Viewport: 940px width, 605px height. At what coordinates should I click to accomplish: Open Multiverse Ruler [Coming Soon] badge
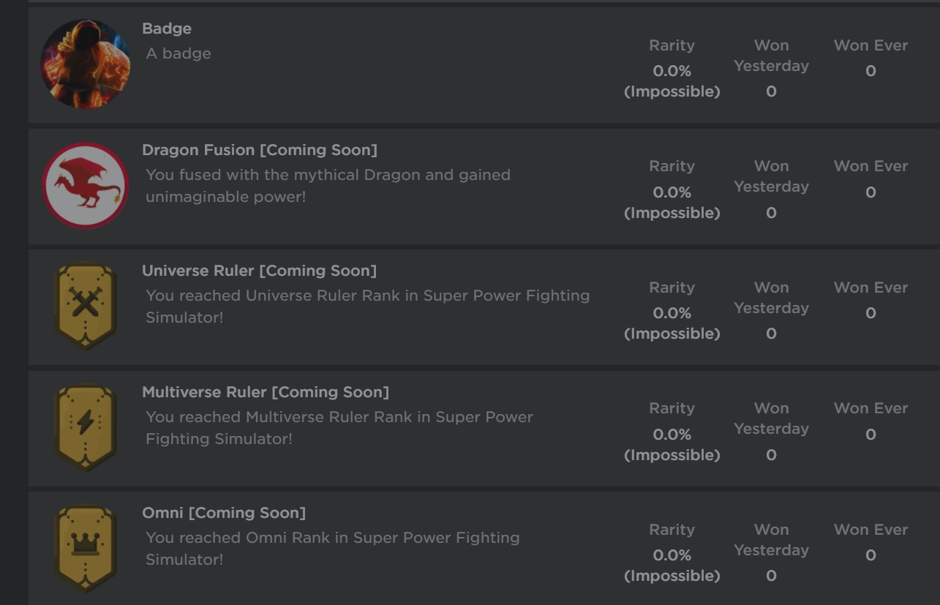[266, 392]
